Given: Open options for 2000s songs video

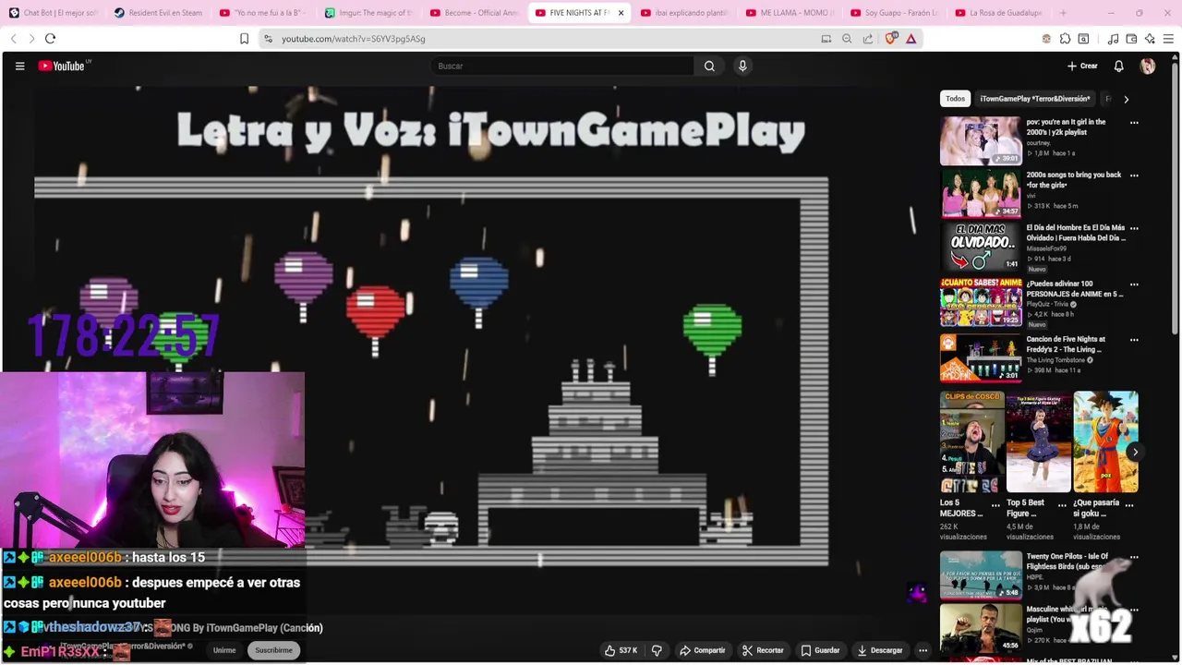Looking at the screenshot, I should point(1134,175).
